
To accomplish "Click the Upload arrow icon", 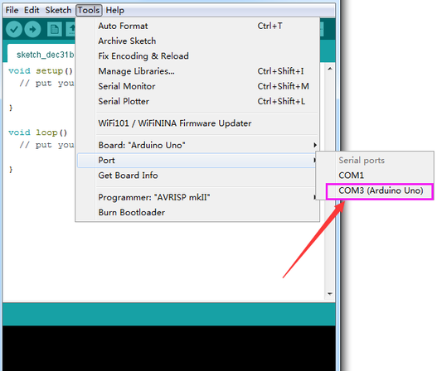I will click(32, 29).
